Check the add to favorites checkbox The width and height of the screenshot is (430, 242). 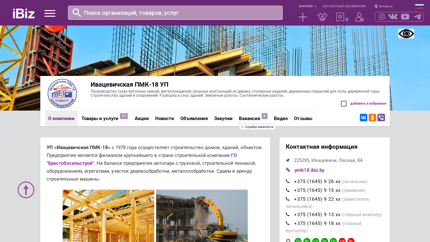click(x=344, y=104)
